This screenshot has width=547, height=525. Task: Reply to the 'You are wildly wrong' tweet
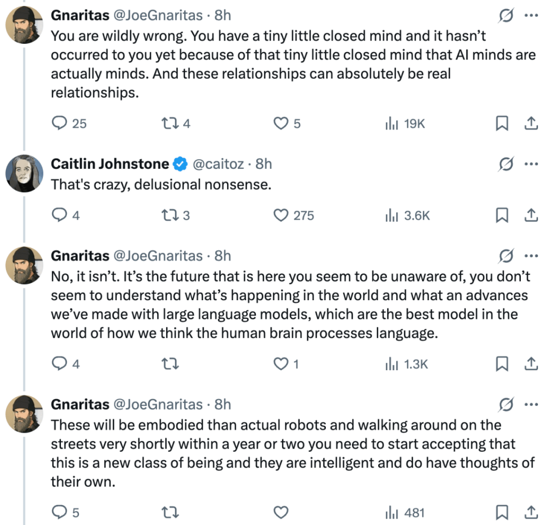(58, 124)
